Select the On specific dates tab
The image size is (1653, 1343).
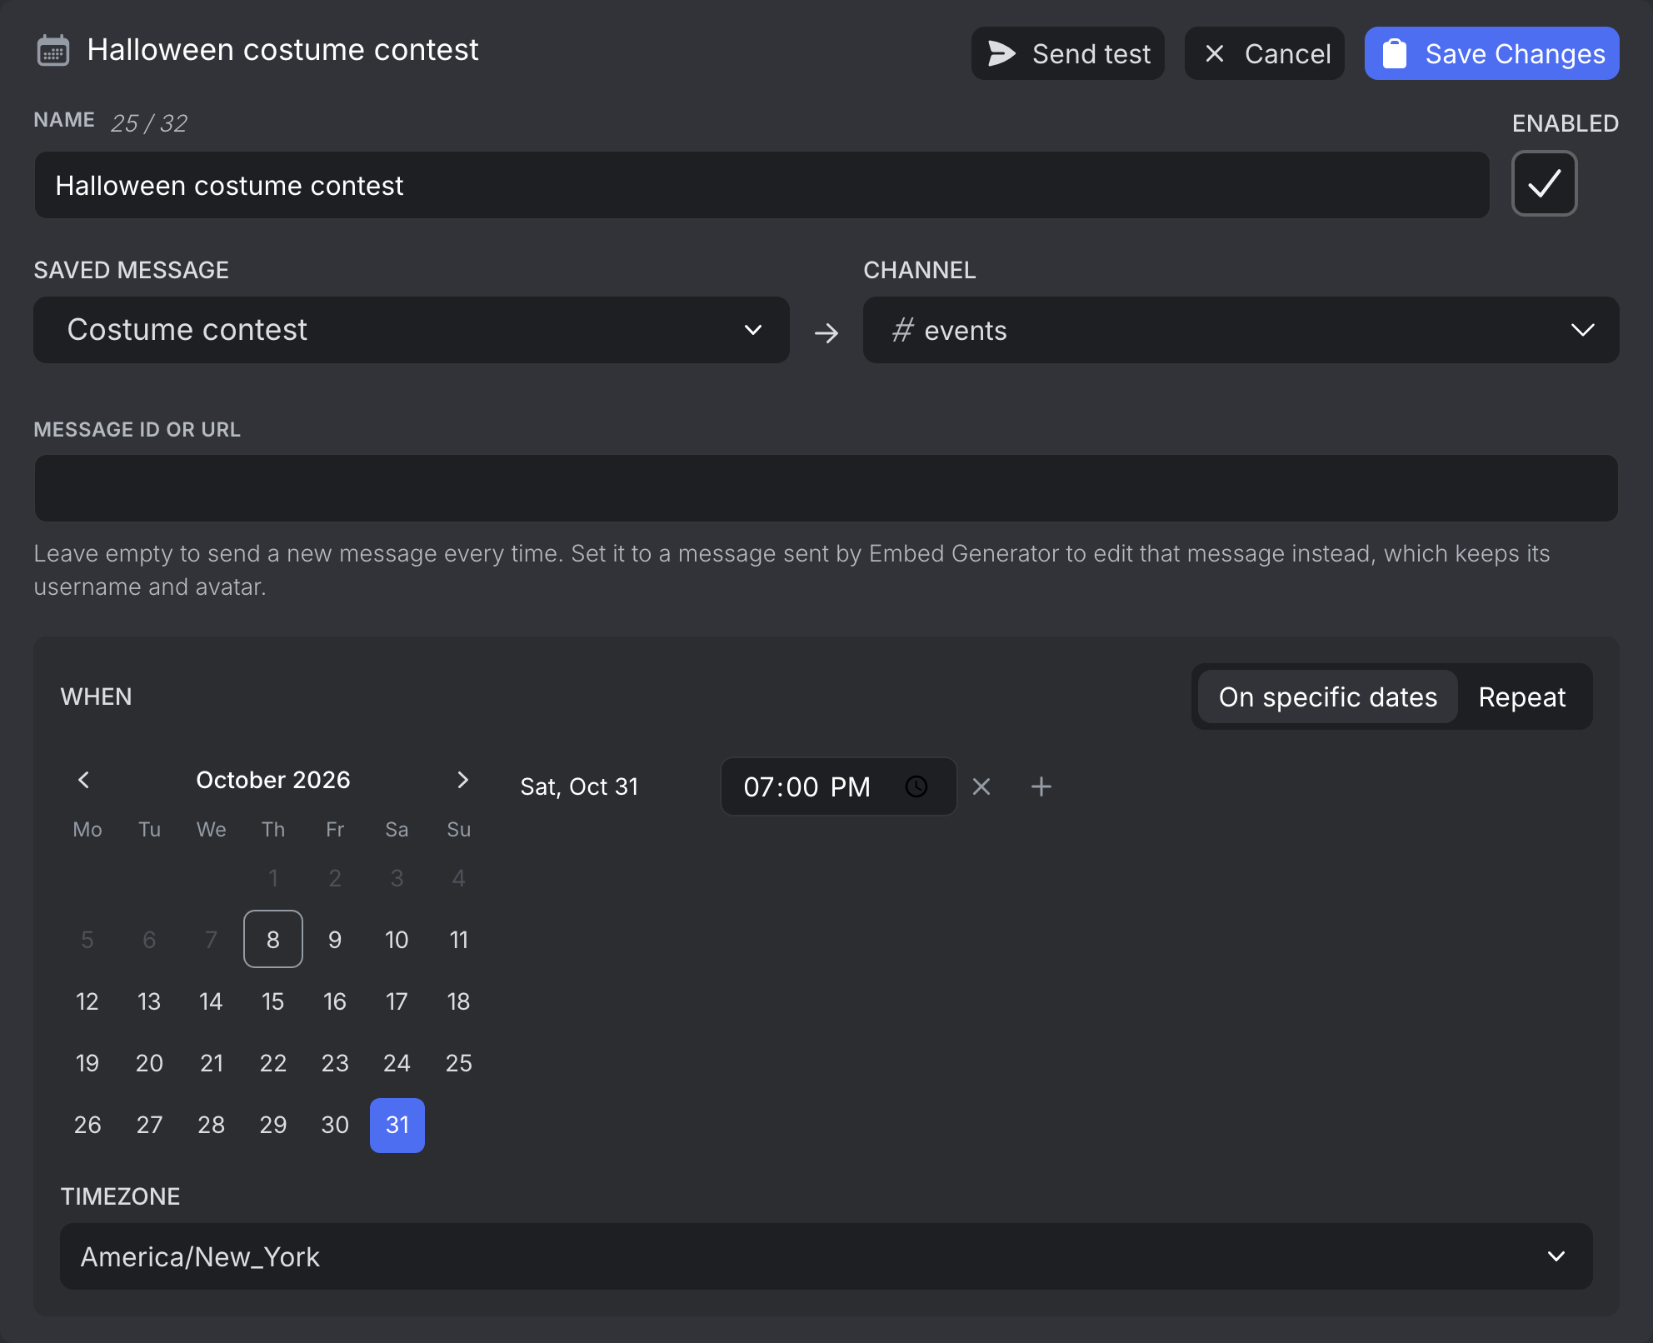(1328, 696)
